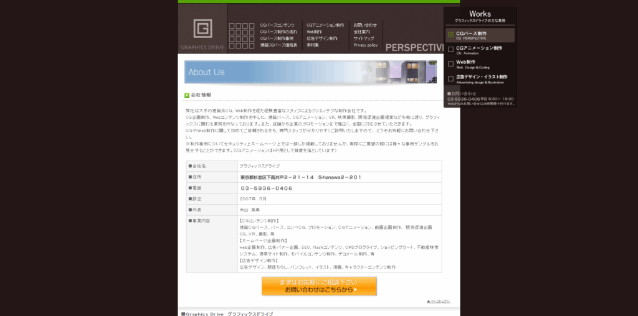
Task: Open the CGパース制作事例 menu item
Action: tap(276, 39)
